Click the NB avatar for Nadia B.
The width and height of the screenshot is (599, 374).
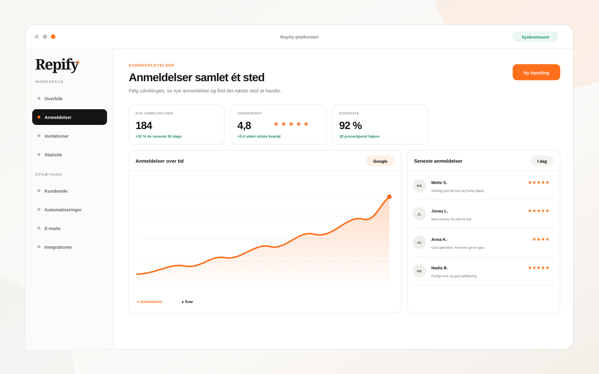pos(419,271)
